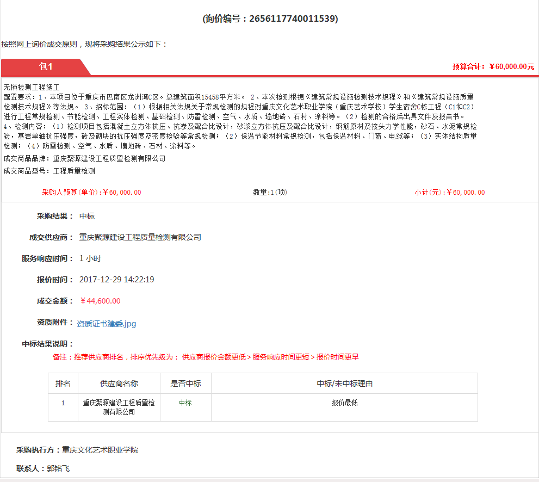Screen dimensions: 539x482
Task: Click the 预算合计 ¥60,000.00元 total
Action: click(493, 67)
